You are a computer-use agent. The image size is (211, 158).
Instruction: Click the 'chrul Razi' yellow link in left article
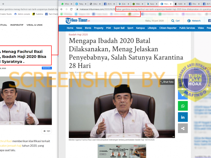tap(6, 141)
